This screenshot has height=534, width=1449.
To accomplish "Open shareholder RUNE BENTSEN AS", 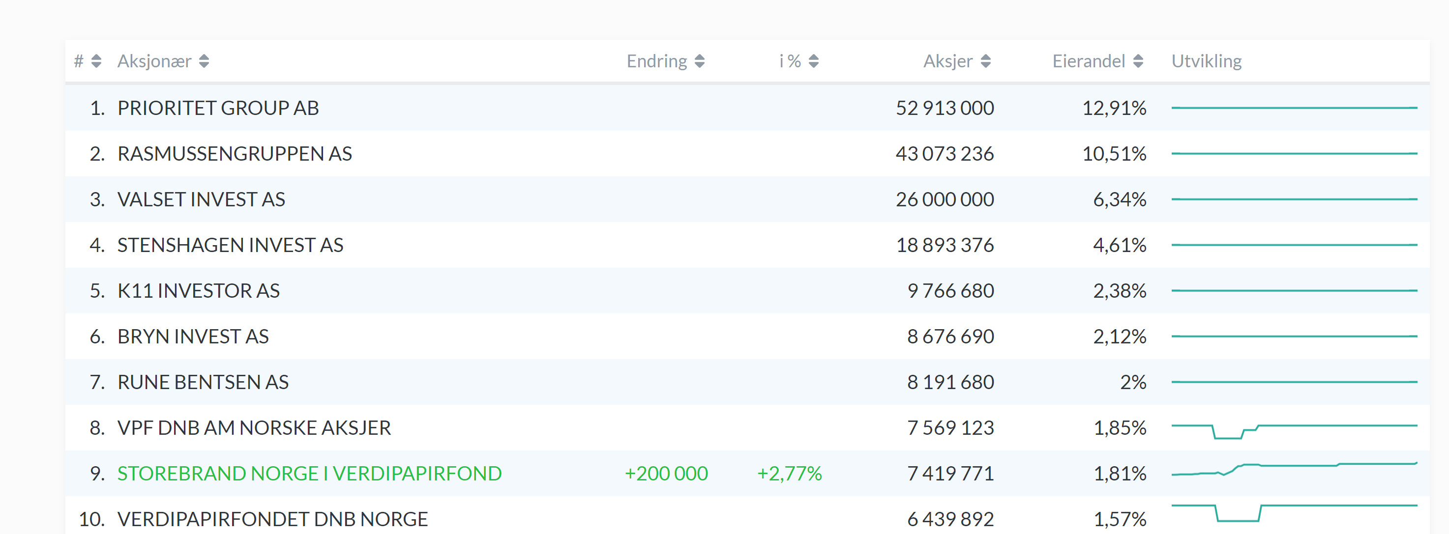I will (x=203, y=382).
